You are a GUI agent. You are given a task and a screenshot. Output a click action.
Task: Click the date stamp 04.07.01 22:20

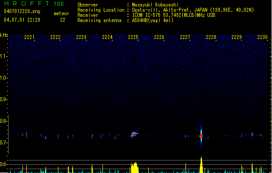click(22, 20)
